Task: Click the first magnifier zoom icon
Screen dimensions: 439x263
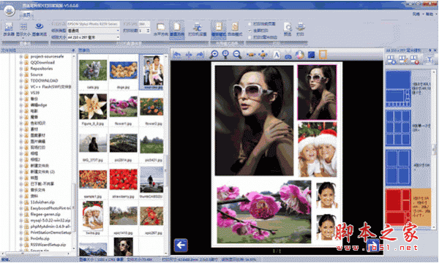Action: tap(214, 54)
